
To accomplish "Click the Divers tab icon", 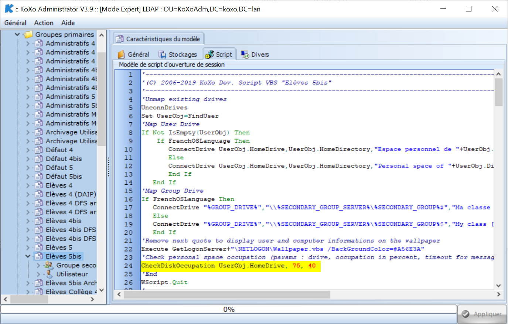I will tap(245, 55).
